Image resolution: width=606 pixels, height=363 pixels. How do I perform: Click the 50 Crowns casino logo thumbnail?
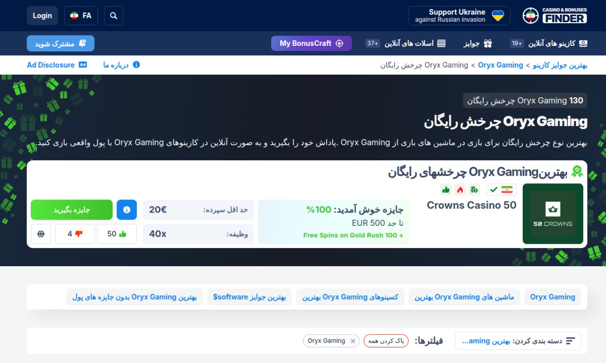click(553, 214)
